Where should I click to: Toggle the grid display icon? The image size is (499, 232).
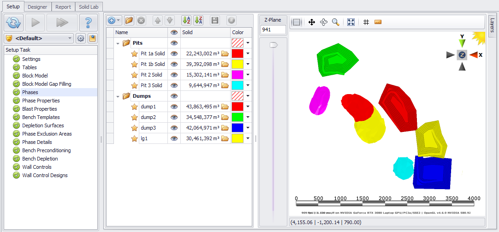[366, 22]
